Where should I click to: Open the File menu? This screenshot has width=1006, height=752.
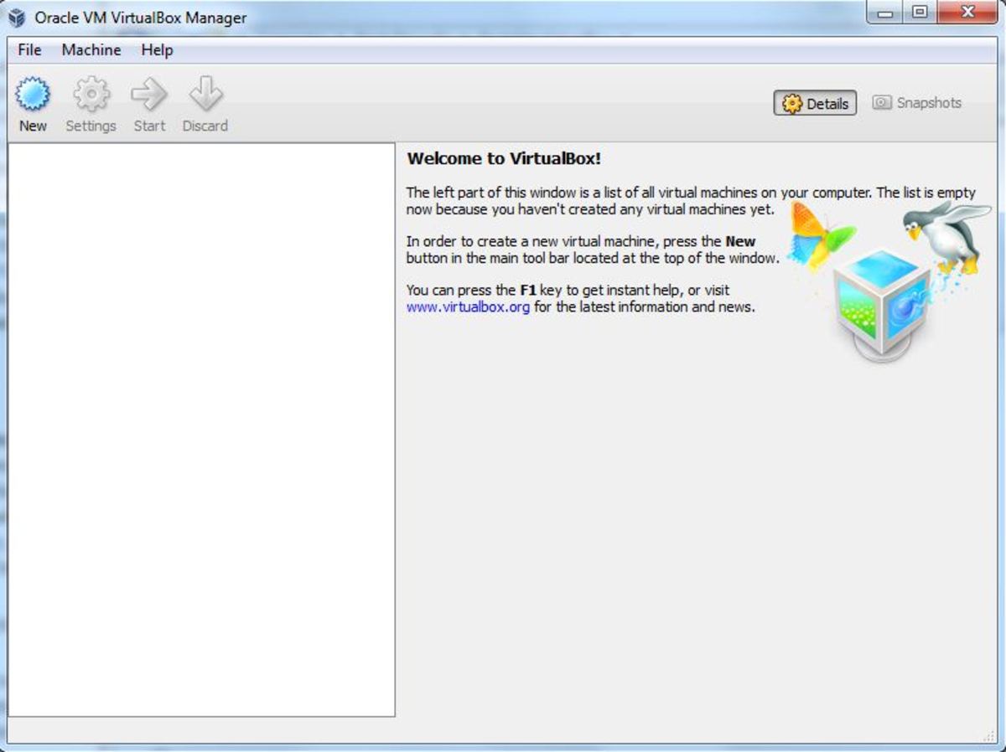[x=29, y=50]
